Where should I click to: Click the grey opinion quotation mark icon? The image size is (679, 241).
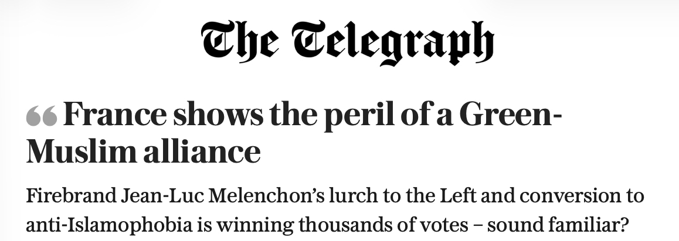[41, 117]
